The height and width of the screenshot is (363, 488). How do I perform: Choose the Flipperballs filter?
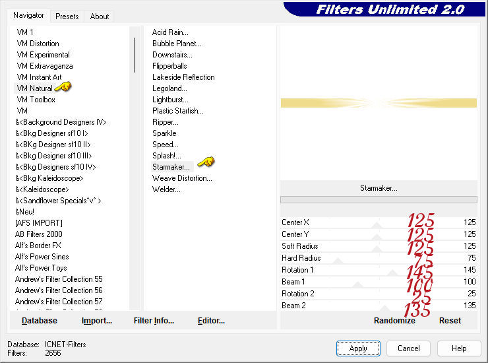pyautogui.click(x=169, y=66)
